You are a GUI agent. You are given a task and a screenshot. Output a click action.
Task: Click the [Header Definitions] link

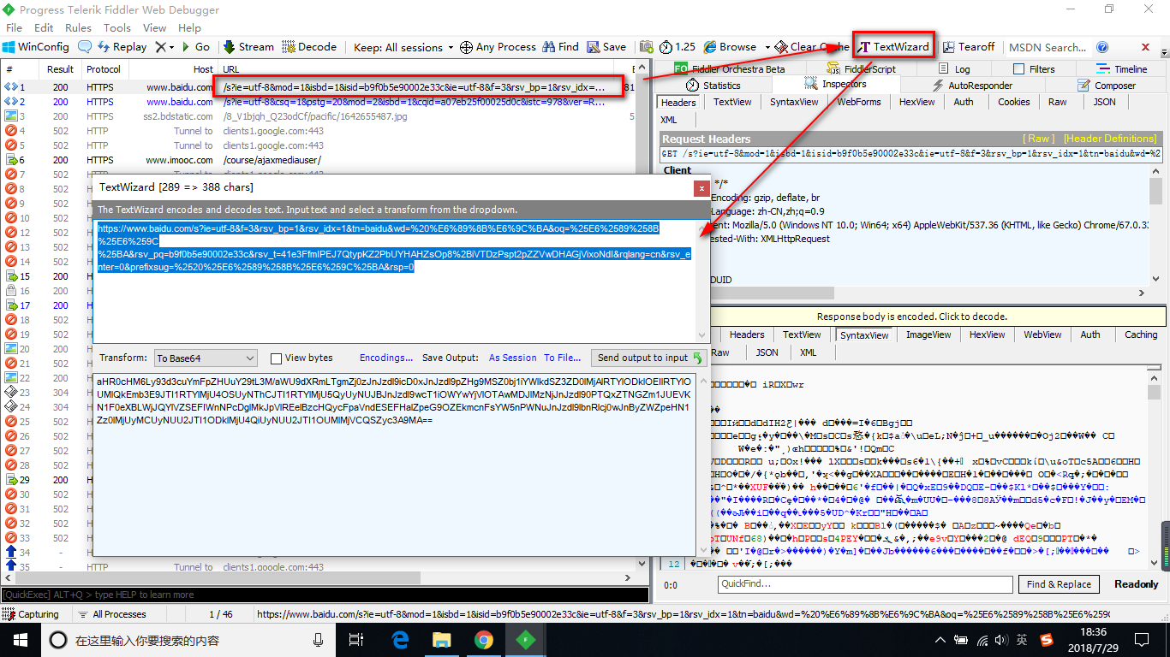point(1109,139)
